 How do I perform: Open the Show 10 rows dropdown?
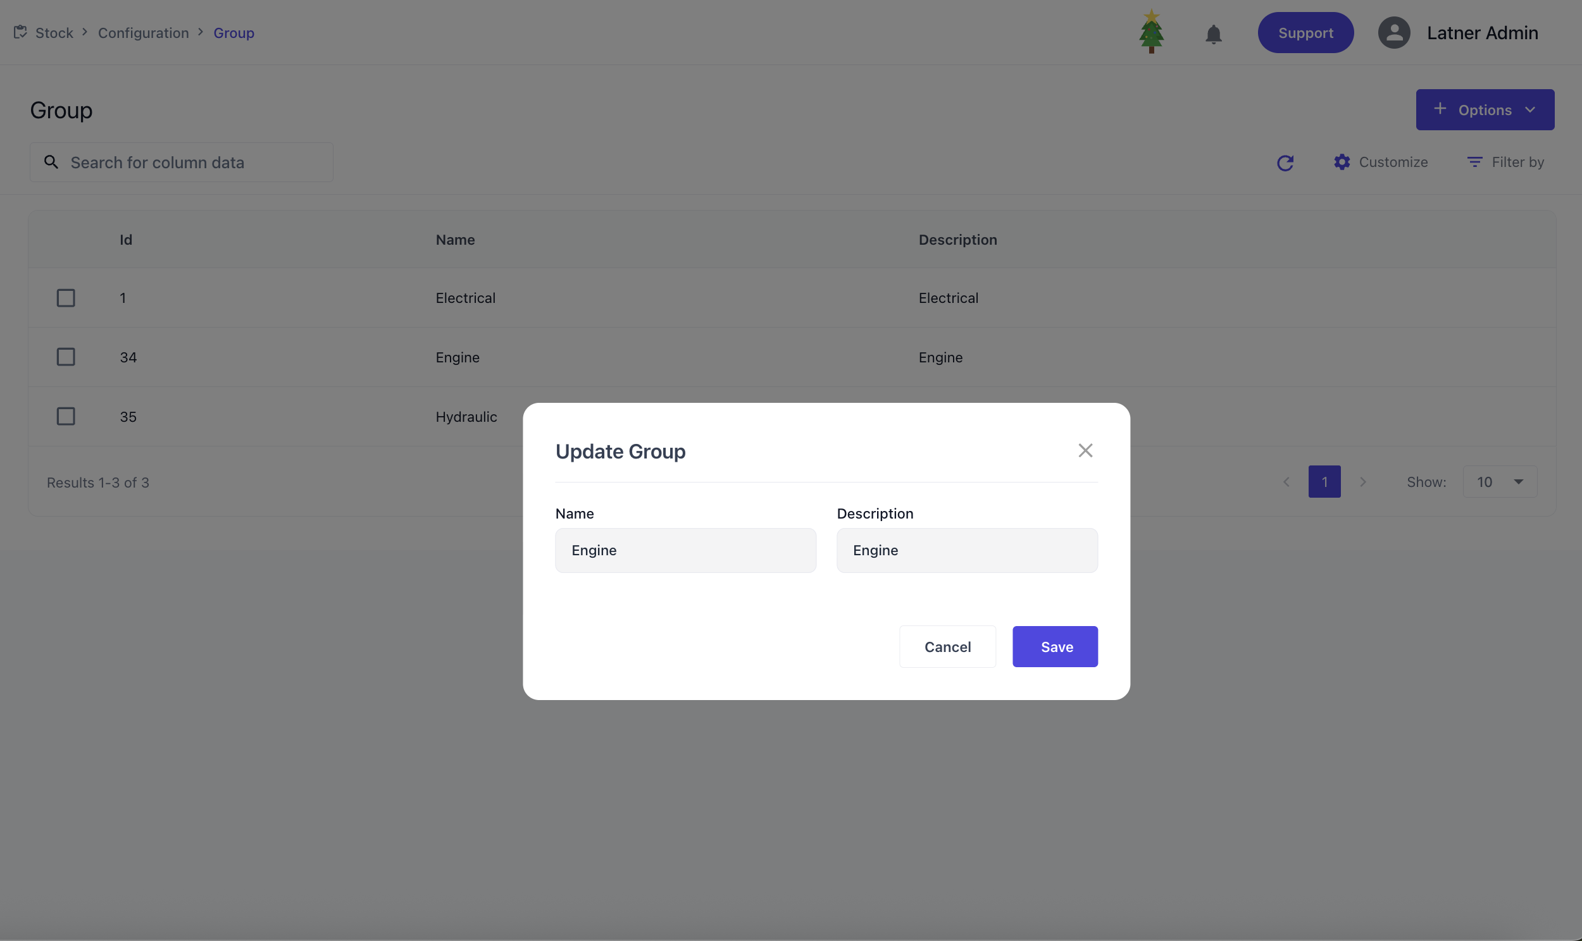click(x=1499, y=482)
